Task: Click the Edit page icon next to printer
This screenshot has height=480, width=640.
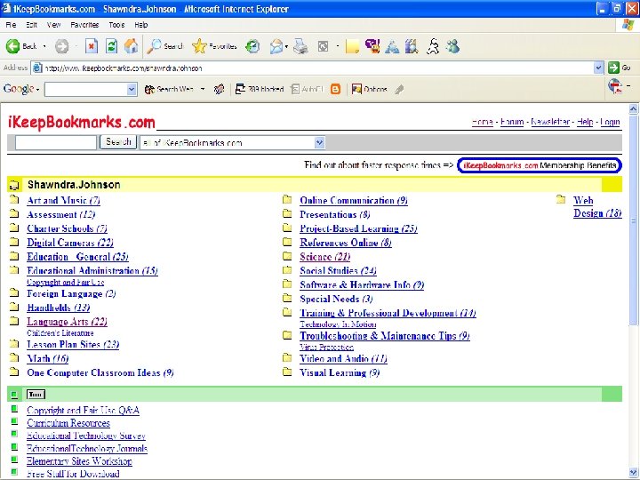Action: point(323,46)
